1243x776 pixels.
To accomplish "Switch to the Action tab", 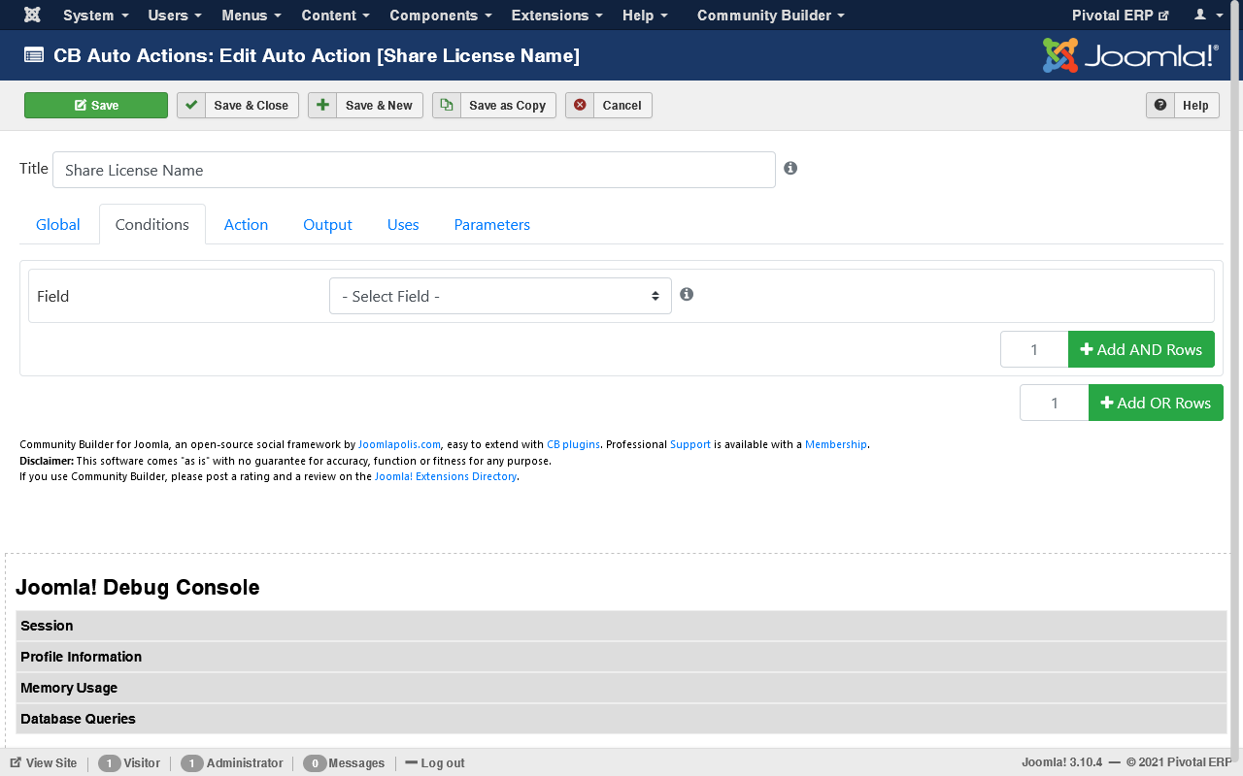I will [246, 224].
